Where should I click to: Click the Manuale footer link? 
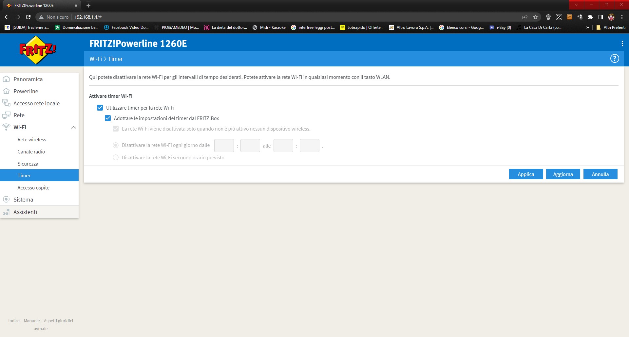[x=32, y=321]
